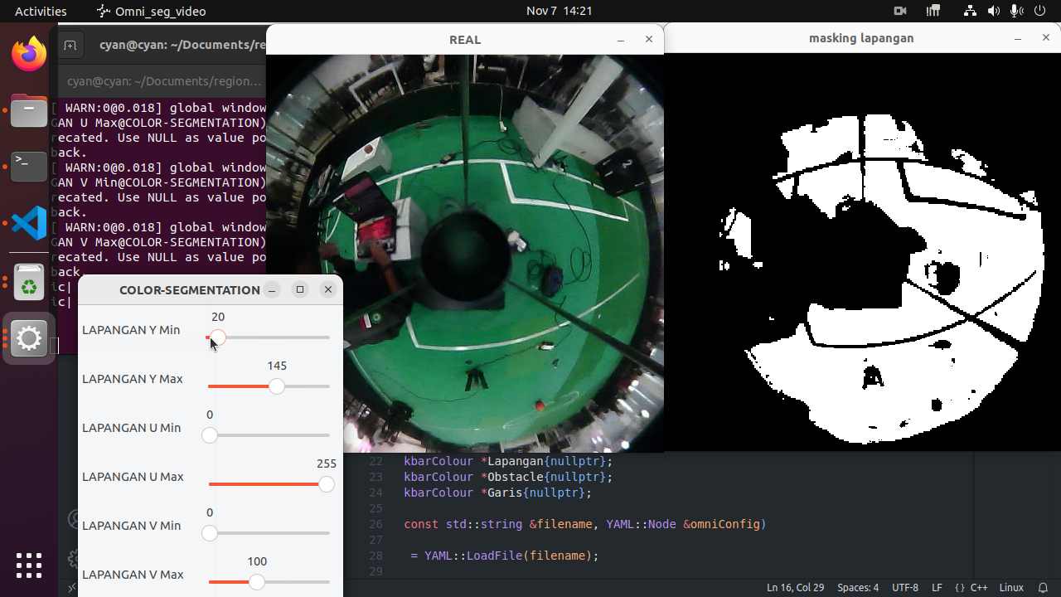
Task: Click the 'LAPANGAN U Max' label
Action: [133, 477]
